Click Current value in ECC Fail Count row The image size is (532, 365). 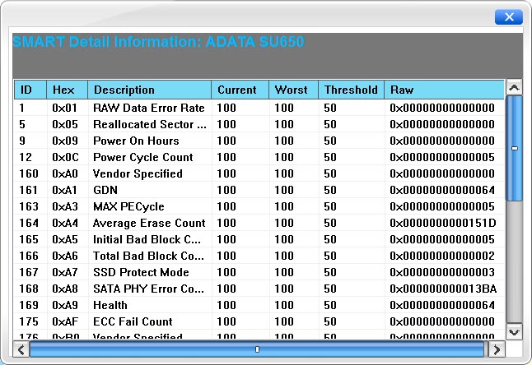[226, 321]
